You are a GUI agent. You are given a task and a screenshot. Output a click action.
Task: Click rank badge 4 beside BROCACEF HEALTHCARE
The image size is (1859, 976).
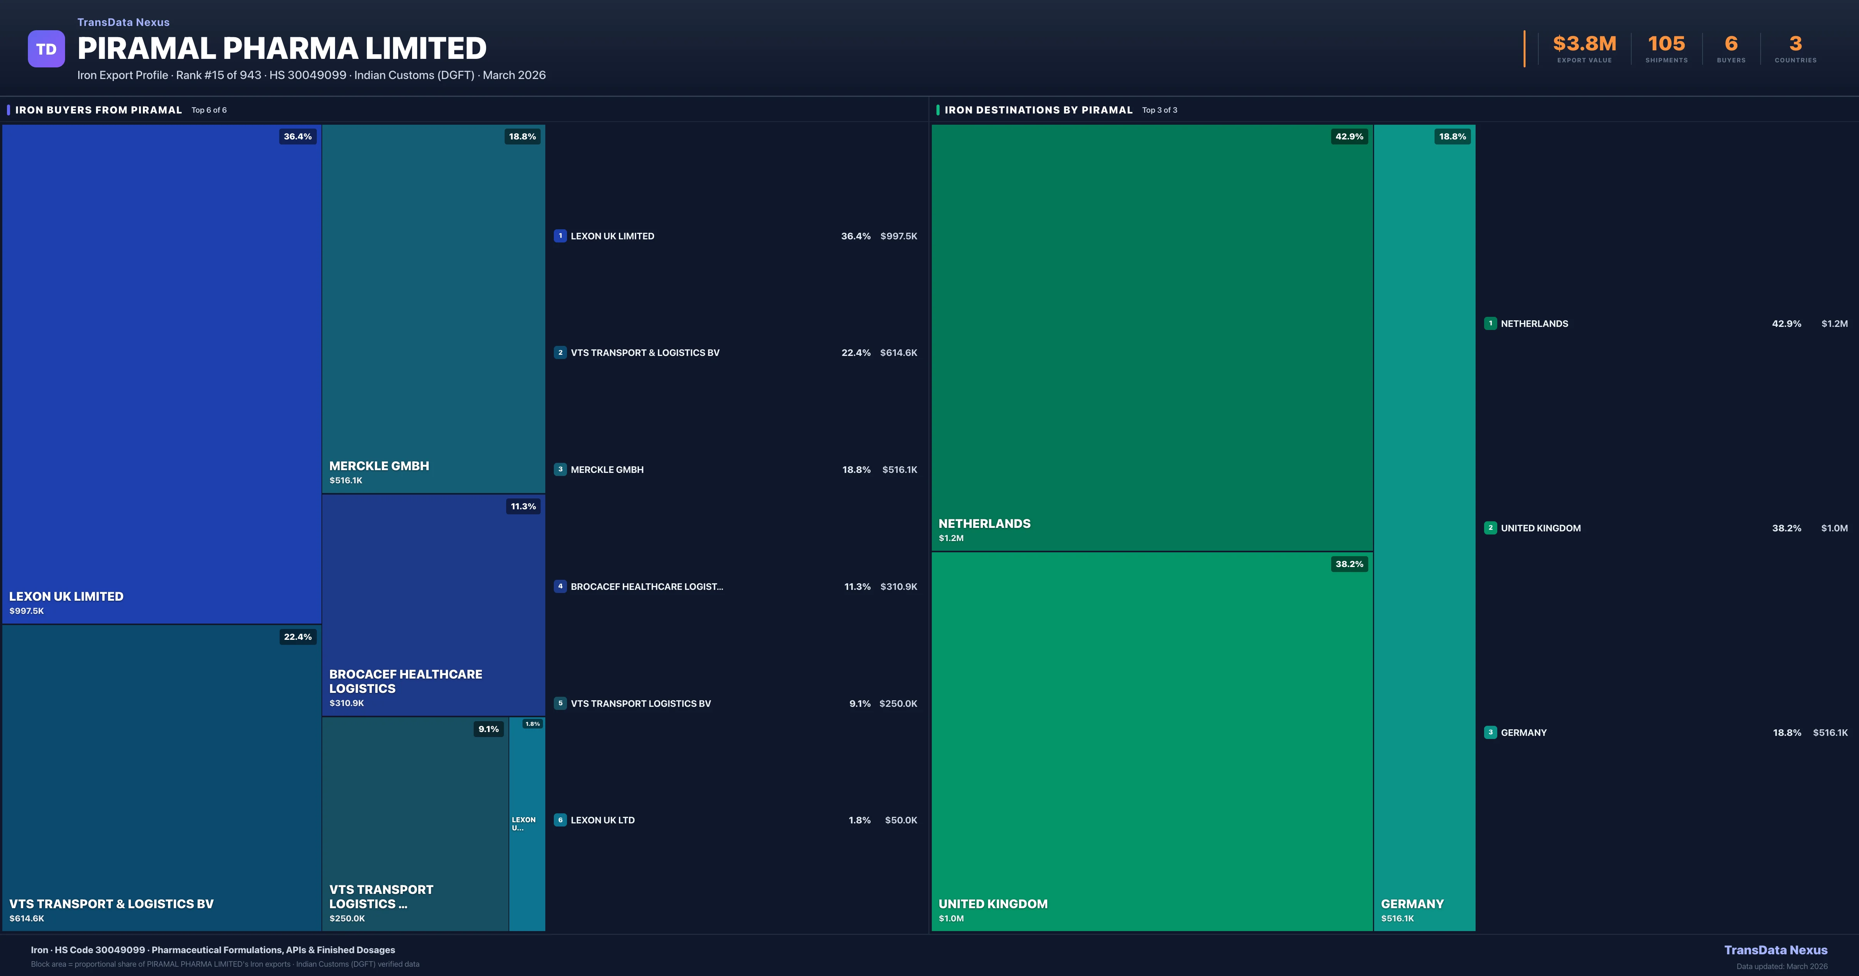tap(560, 586)
